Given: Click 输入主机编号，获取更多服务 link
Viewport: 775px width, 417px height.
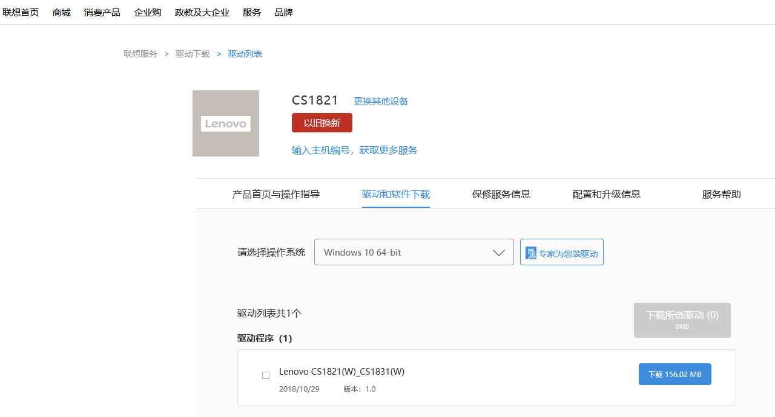Looking at the screenshot, I should pos(355,150).
